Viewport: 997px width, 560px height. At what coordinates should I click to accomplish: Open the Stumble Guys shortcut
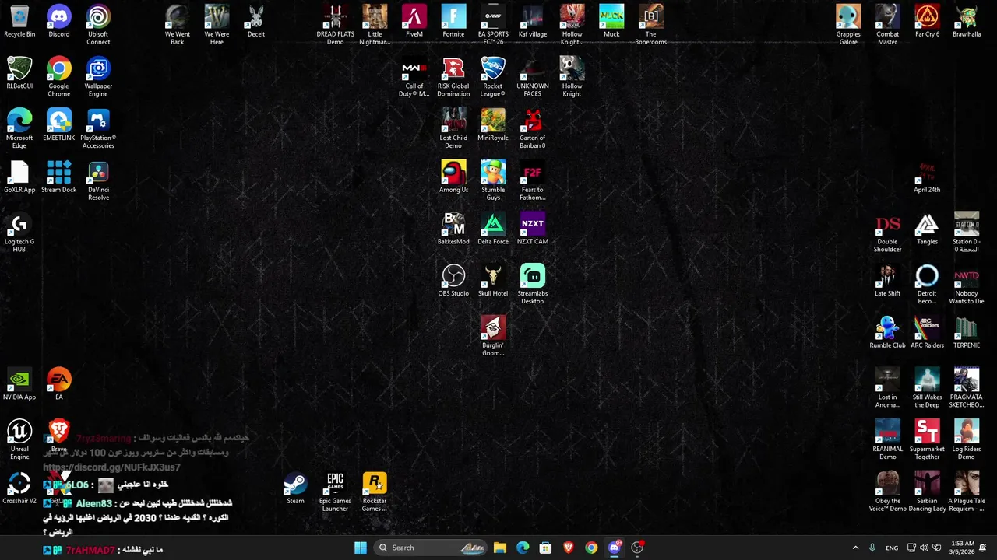[x=493, y=180]
